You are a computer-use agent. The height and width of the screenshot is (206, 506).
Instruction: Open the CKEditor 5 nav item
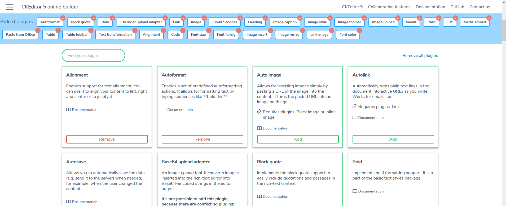coord(352,7)
